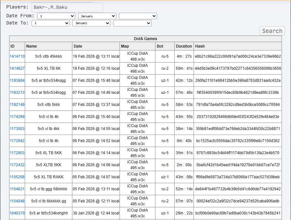Viewport: 291px width, 220px height.
Task: Click hash starting with e8b21c96a222
Action: click(238, 56)
